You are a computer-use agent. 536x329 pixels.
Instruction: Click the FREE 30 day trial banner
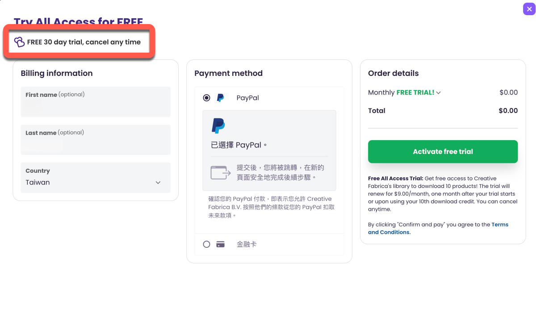(84, 42)
